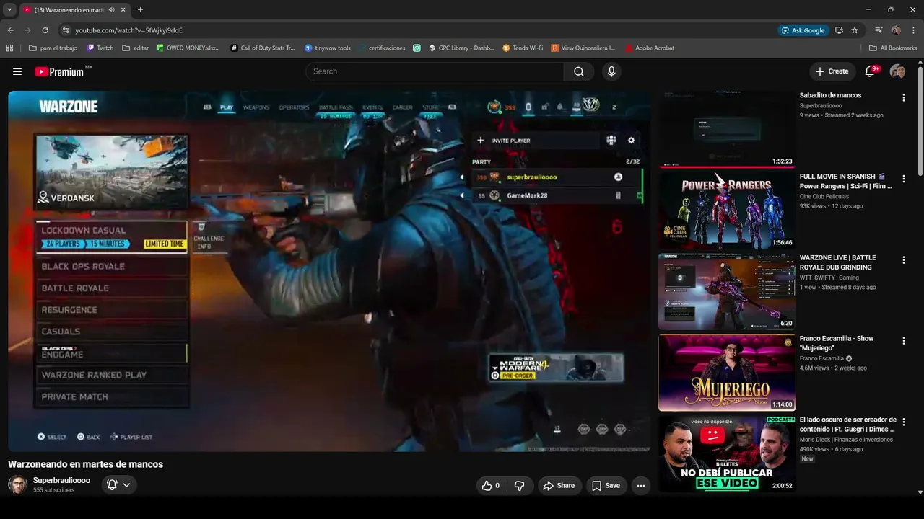The image size is (924, 519).
Task: View site information icon in address bar
Action: coord(66,30)
